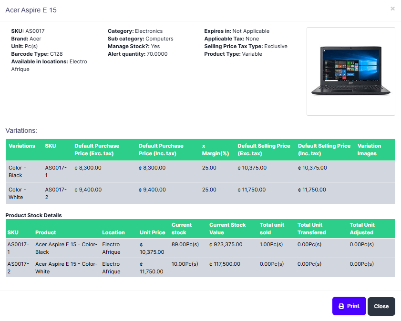Select the SKU value 'AS0017' in product info
401x321 pixels.
pyautogui.click(x=35, y=31)
